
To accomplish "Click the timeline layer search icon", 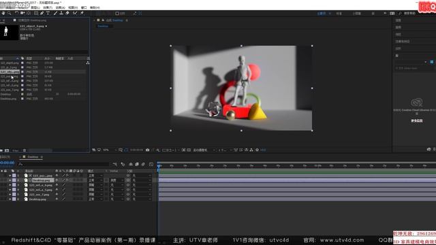I will pyautogui.click(x=20, y=165).
